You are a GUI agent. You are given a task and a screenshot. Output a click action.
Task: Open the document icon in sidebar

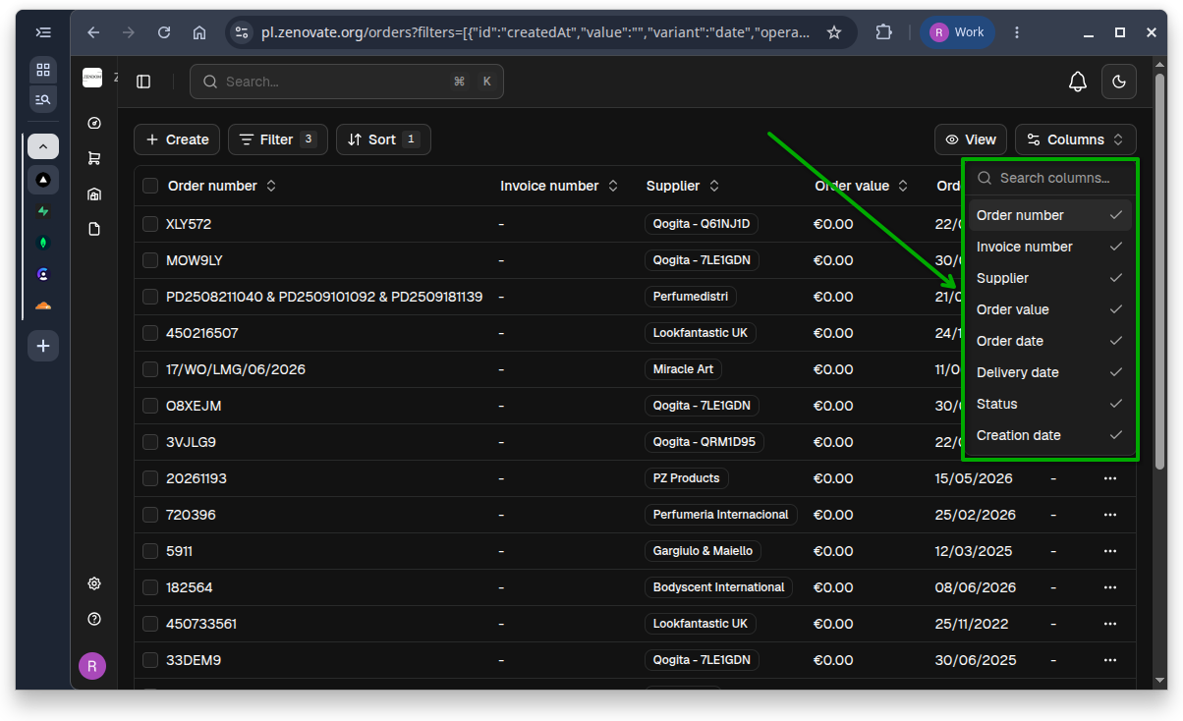pos(94,229)
